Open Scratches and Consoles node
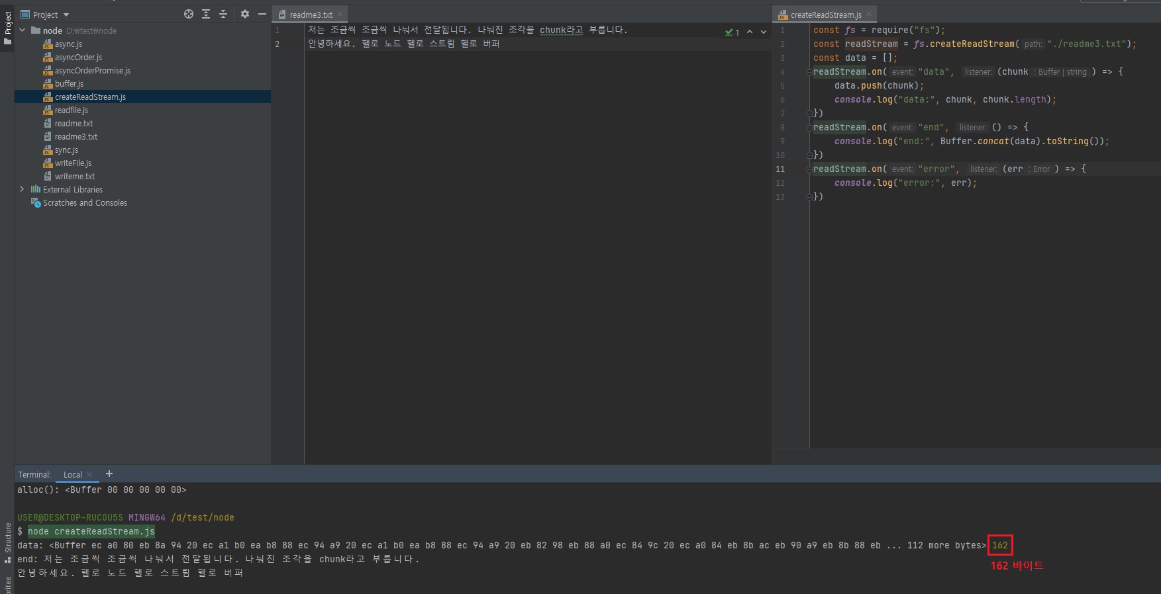1161x594 pixels. (x=85, y=203)
